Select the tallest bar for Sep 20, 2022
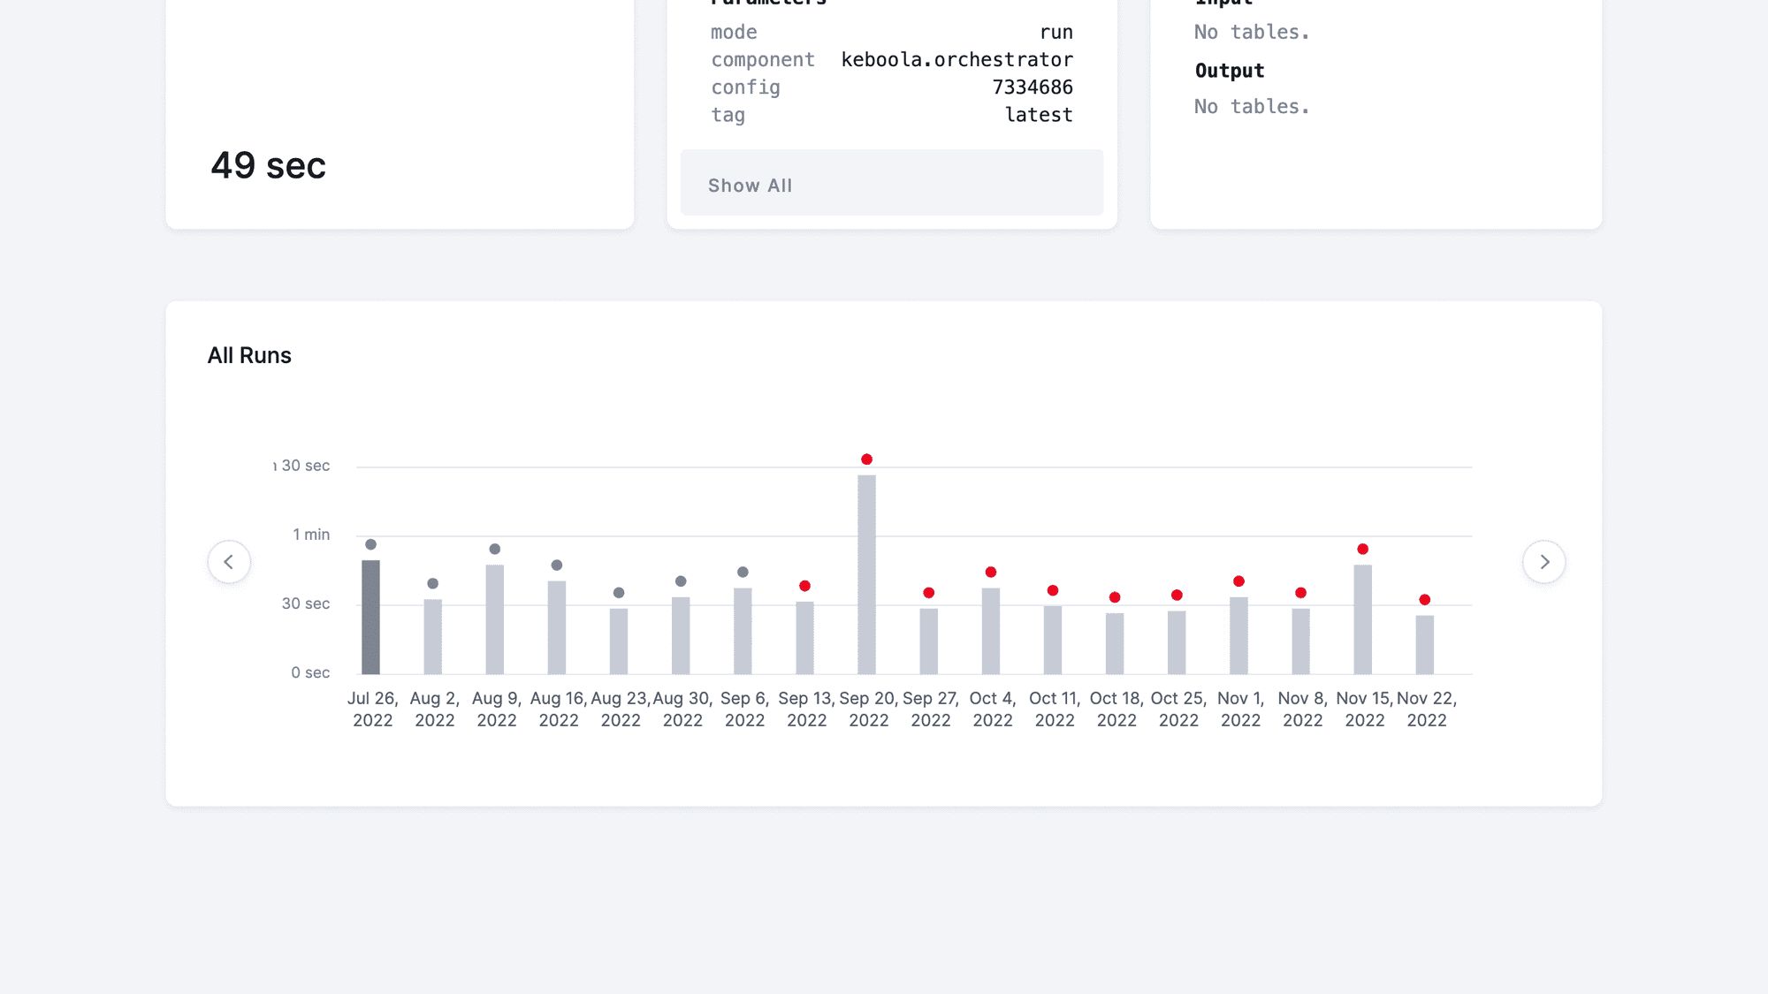 (x=867, y=574)
